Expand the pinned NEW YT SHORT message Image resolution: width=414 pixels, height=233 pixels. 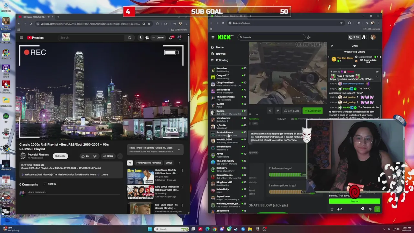point(377,77)
